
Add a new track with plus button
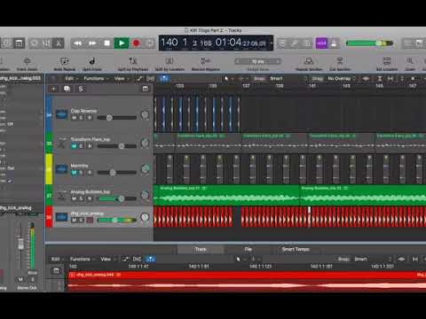click(x=53, y=89)
